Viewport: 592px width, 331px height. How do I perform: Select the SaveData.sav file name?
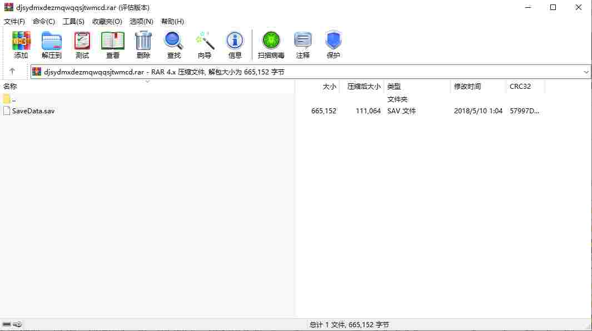pyautogui.click(x=33, y=111)
